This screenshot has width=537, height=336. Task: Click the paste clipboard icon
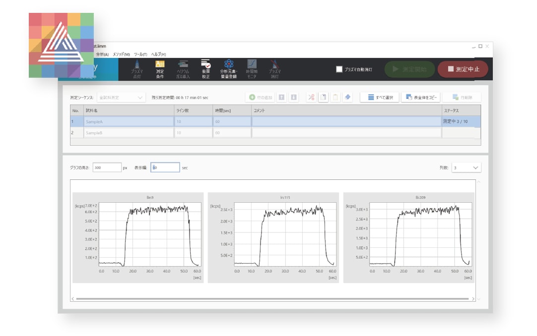(x=336, y=98)
